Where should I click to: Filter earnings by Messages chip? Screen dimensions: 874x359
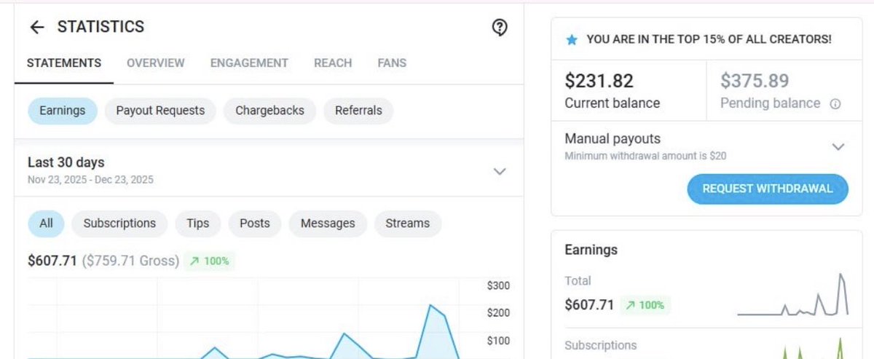tap(328, 224)
